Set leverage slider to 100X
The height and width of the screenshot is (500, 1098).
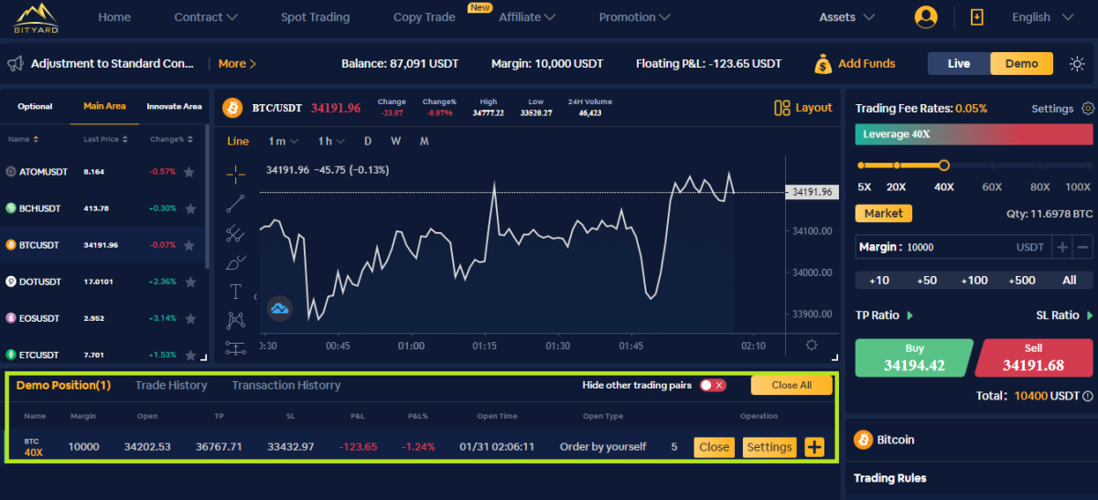coord(1077,165)
